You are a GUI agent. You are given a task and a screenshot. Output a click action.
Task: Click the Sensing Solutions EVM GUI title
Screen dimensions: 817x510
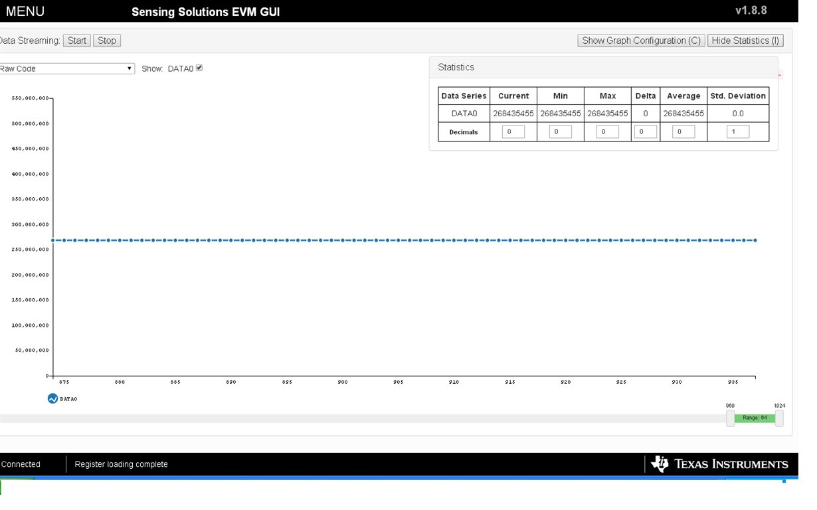pos(206,12)
